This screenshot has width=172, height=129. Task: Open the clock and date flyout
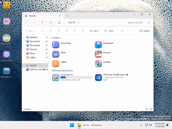pyautogui.click(x=159, y=125)
